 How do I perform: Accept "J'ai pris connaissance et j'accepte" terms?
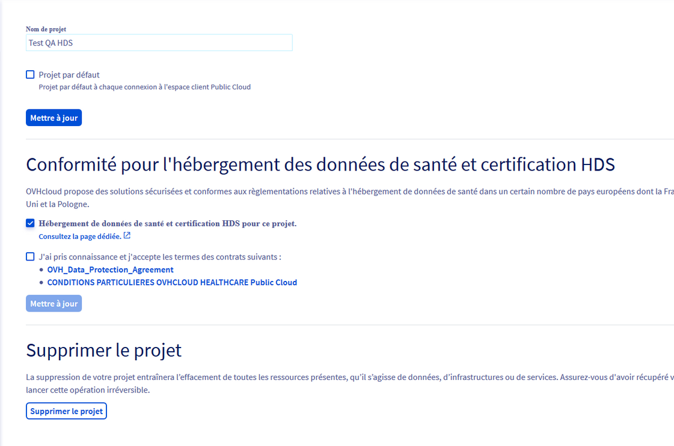[x=30, y=256]
